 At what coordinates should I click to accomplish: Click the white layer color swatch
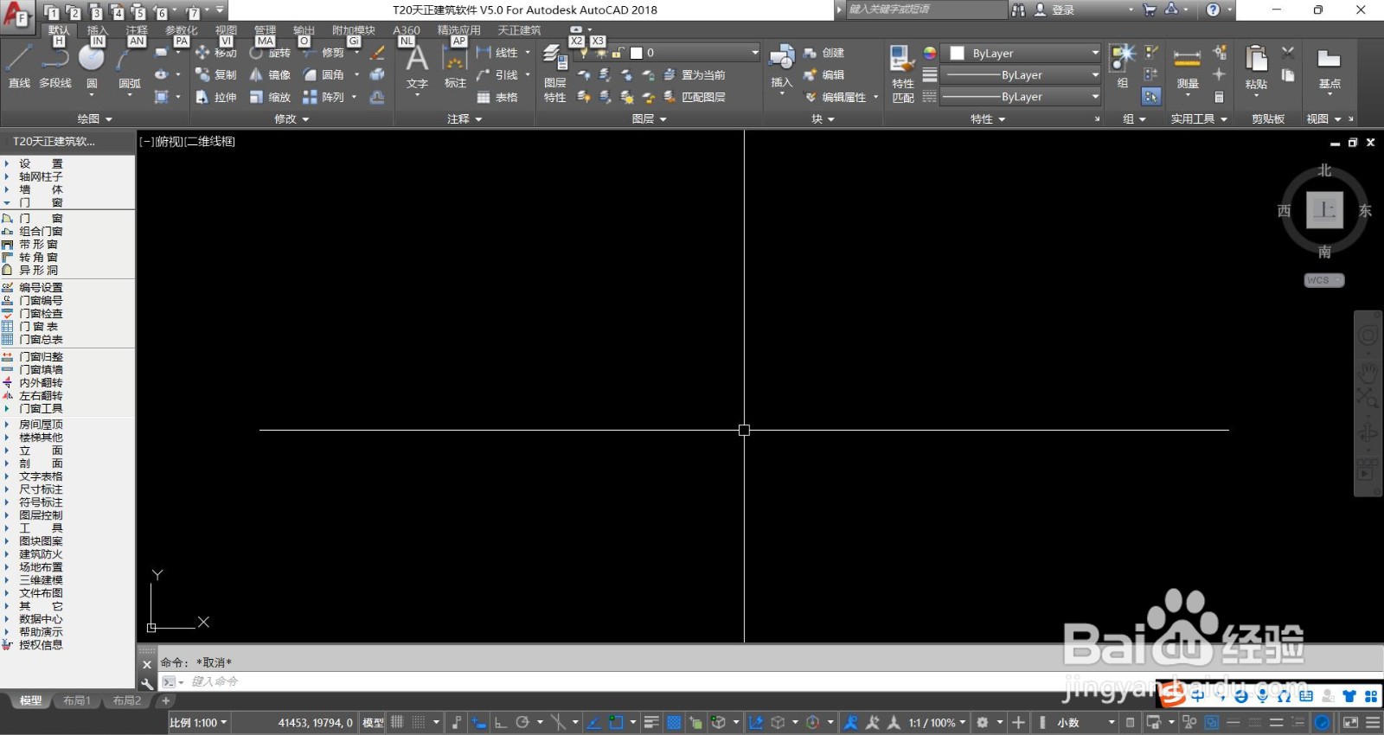pos(637,53)
